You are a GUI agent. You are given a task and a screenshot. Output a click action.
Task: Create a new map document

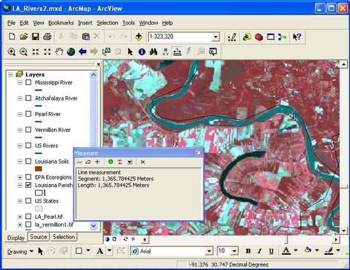click(12, 37)
